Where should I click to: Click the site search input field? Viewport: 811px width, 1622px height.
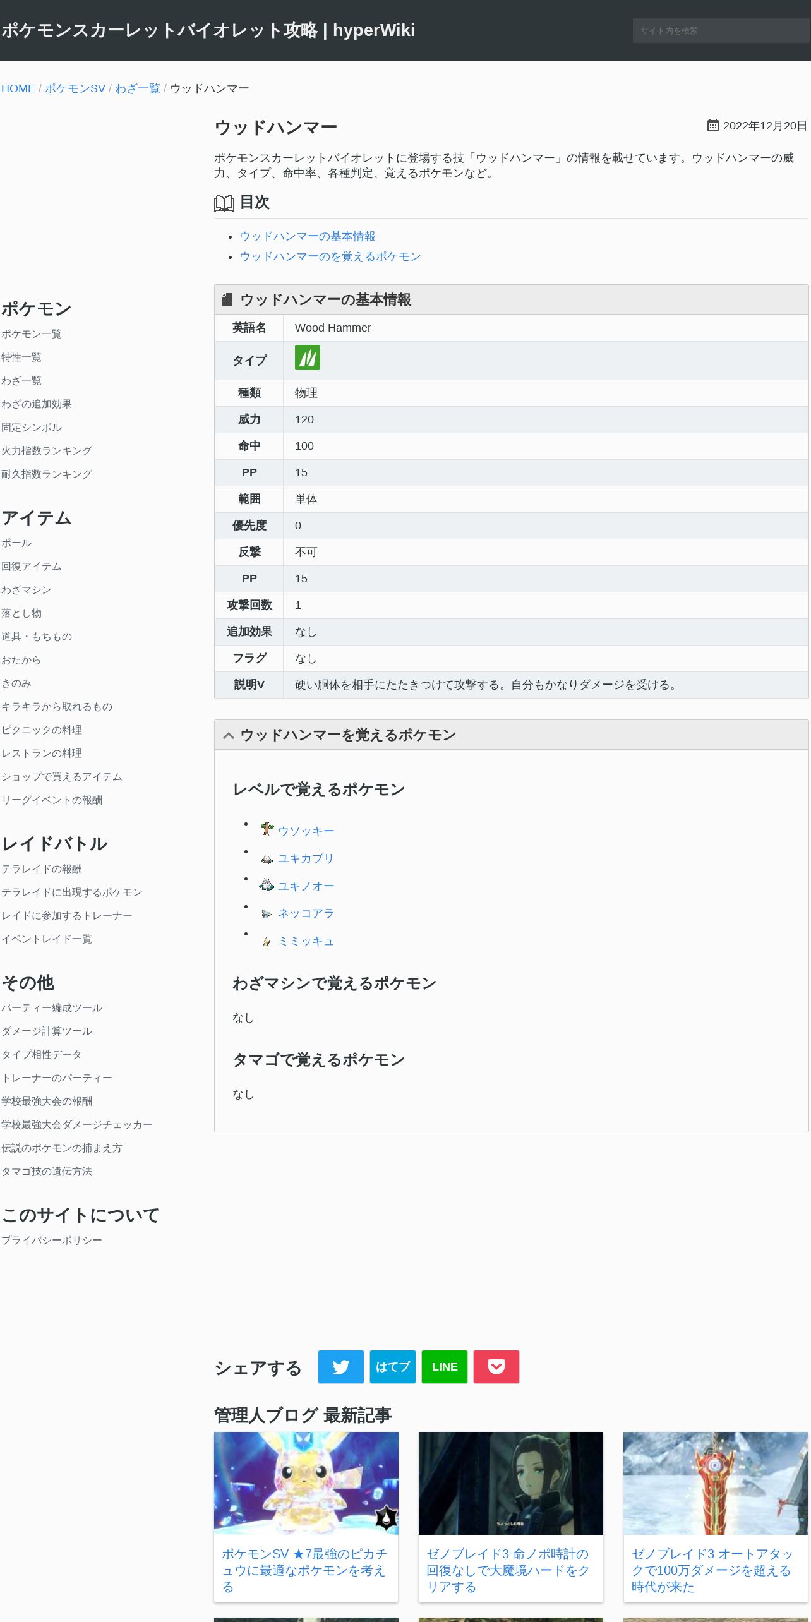click(x=721, y=30)
